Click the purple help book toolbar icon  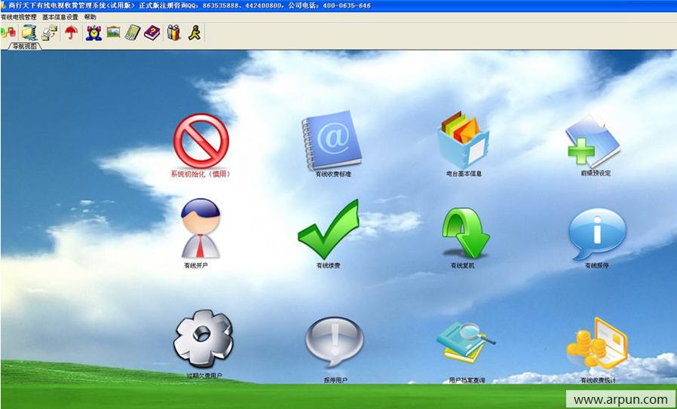point(152,32)
